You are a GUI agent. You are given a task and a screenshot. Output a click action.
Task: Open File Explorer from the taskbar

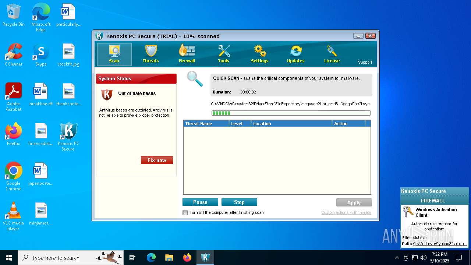(x=169, y=258)
